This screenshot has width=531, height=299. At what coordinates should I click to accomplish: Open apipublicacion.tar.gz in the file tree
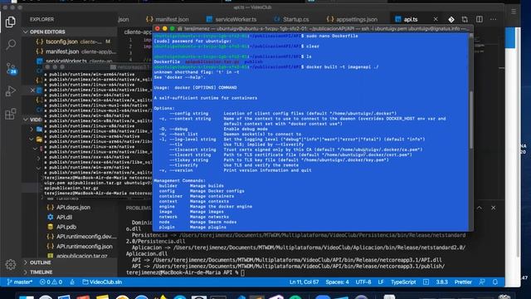(81, 256)
